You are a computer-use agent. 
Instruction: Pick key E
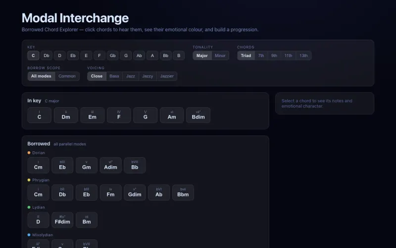pyautogui.click(x=86, y=56)
